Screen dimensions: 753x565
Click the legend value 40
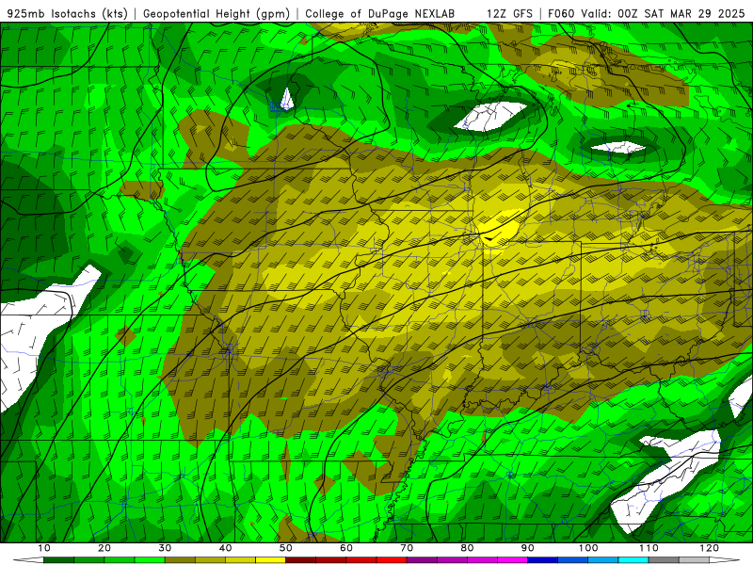point(226,548)
